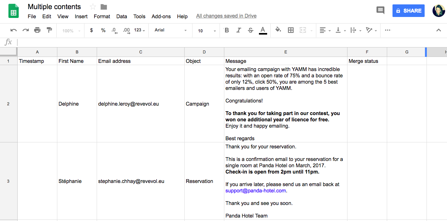Click the Google Sheets home icon
Viewport: 447px width, 221px height.
[14, 11]
